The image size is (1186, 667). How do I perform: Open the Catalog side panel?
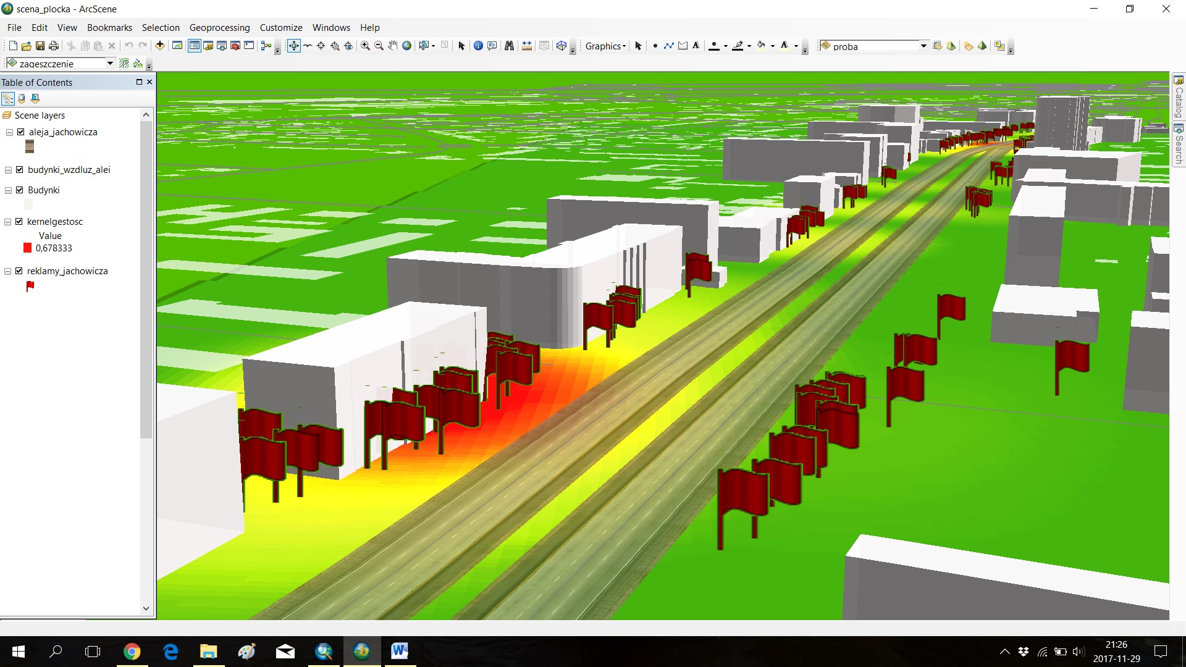(1179, 96)
